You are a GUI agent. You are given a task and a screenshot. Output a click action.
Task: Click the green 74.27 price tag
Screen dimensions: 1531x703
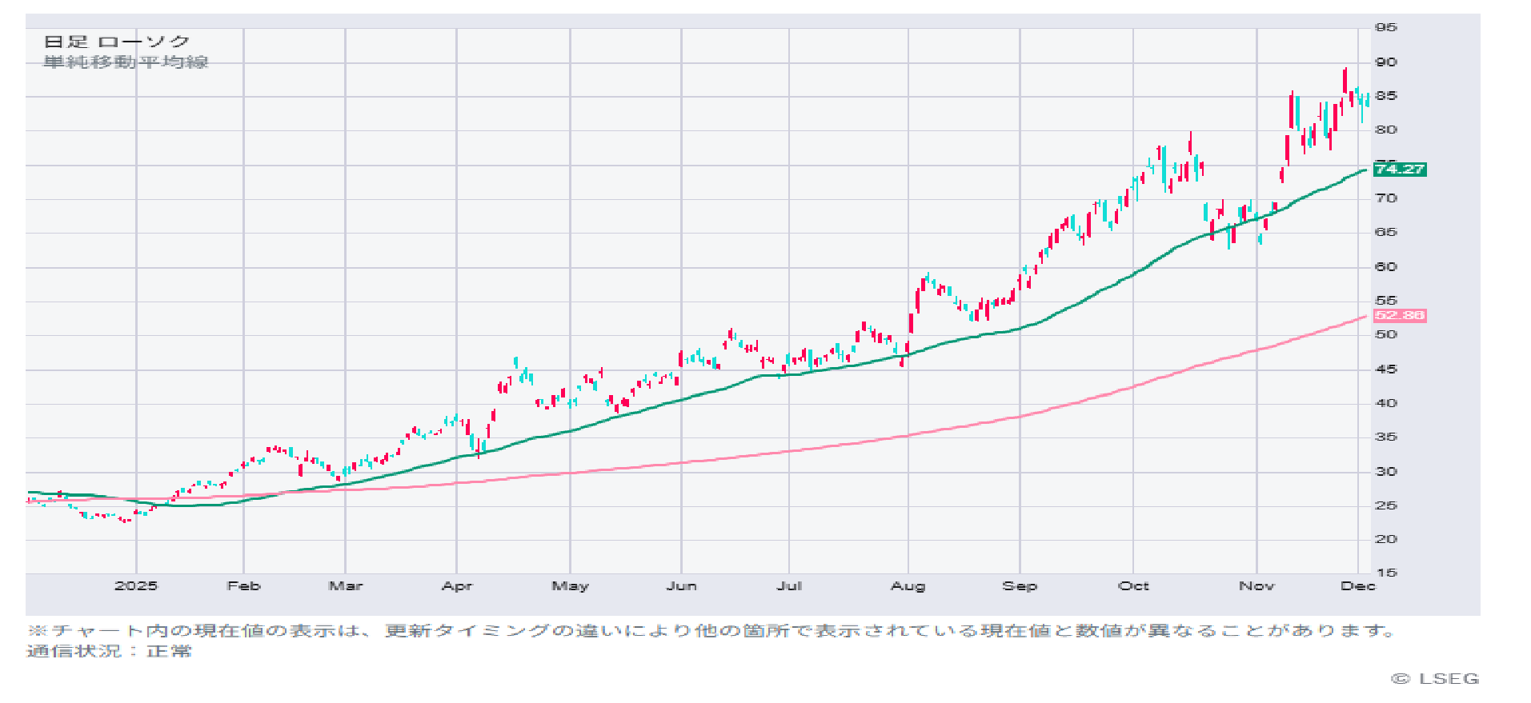coord(1399,170)
